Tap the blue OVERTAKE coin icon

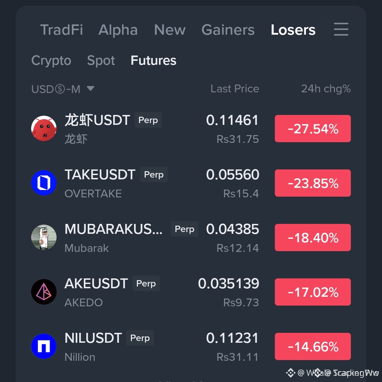(x=44, y=183)
